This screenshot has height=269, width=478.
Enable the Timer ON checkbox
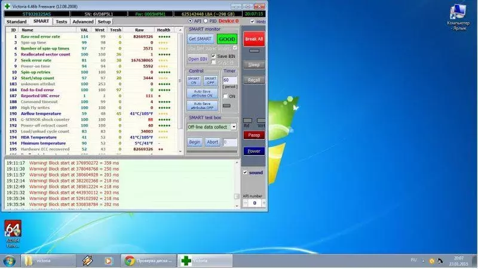tap(226, 96)
